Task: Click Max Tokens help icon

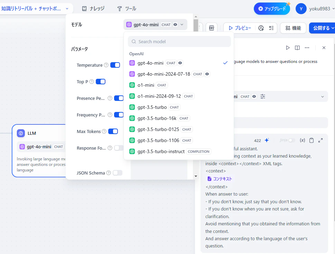Action: click(x=104, y=131)
